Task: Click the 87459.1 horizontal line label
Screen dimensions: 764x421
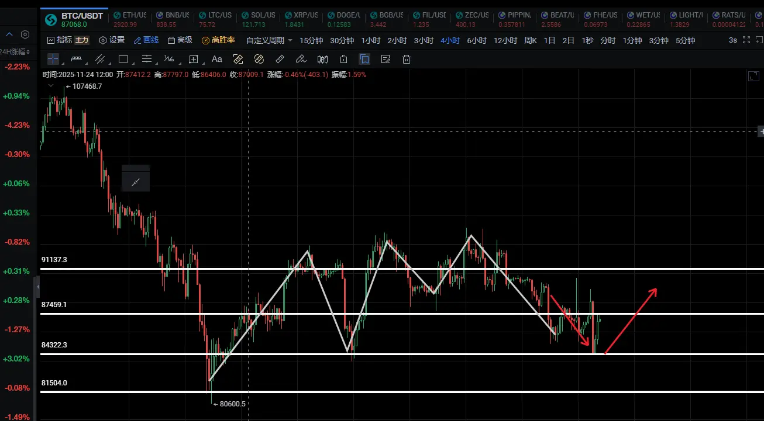Action: 54,304
